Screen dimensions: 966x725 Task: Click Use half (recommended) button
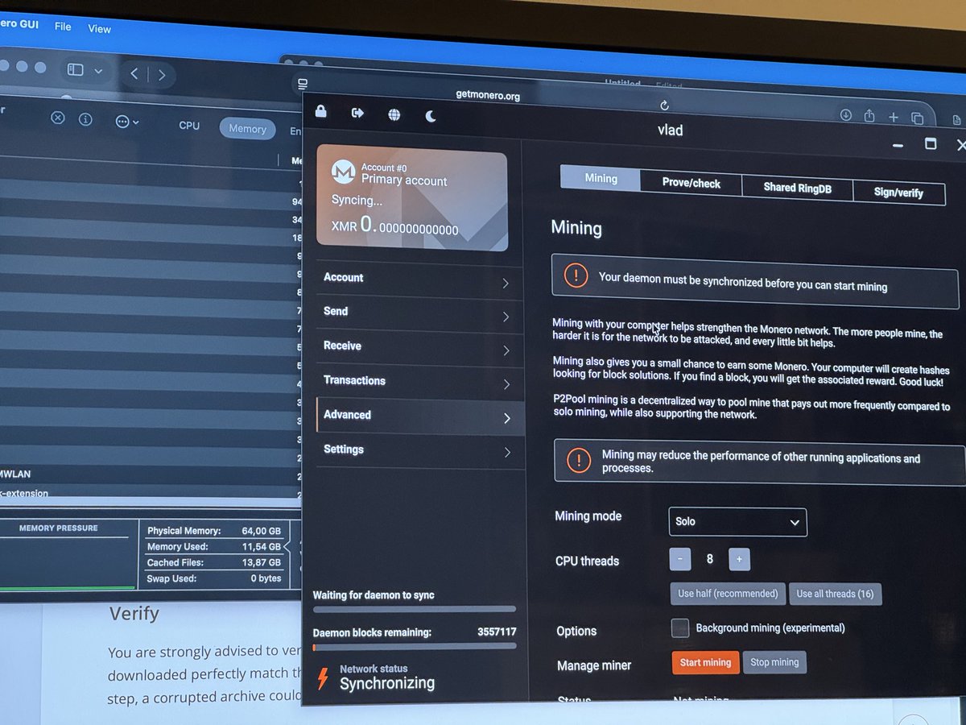pyautogui.click(x=728, y=594)
